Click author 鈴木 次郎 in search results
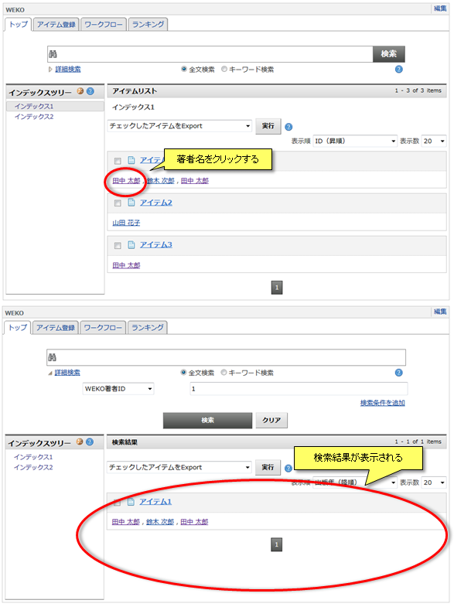 click(160, 522)
